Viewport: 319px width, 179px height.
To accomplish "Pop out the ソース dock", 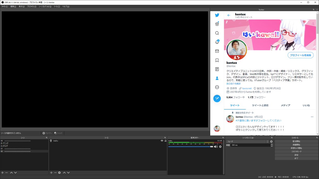I will click(165, 138).
